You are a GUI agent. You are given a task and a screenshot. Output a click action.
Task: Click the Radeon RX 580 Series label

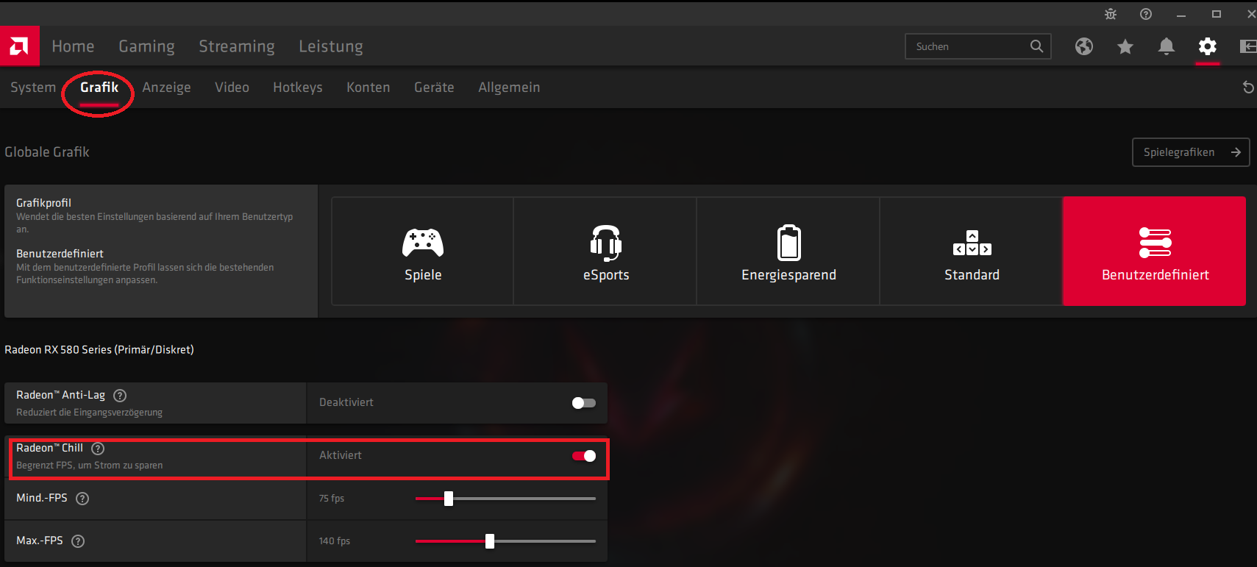pyautogui.click(x=99, y=350)
